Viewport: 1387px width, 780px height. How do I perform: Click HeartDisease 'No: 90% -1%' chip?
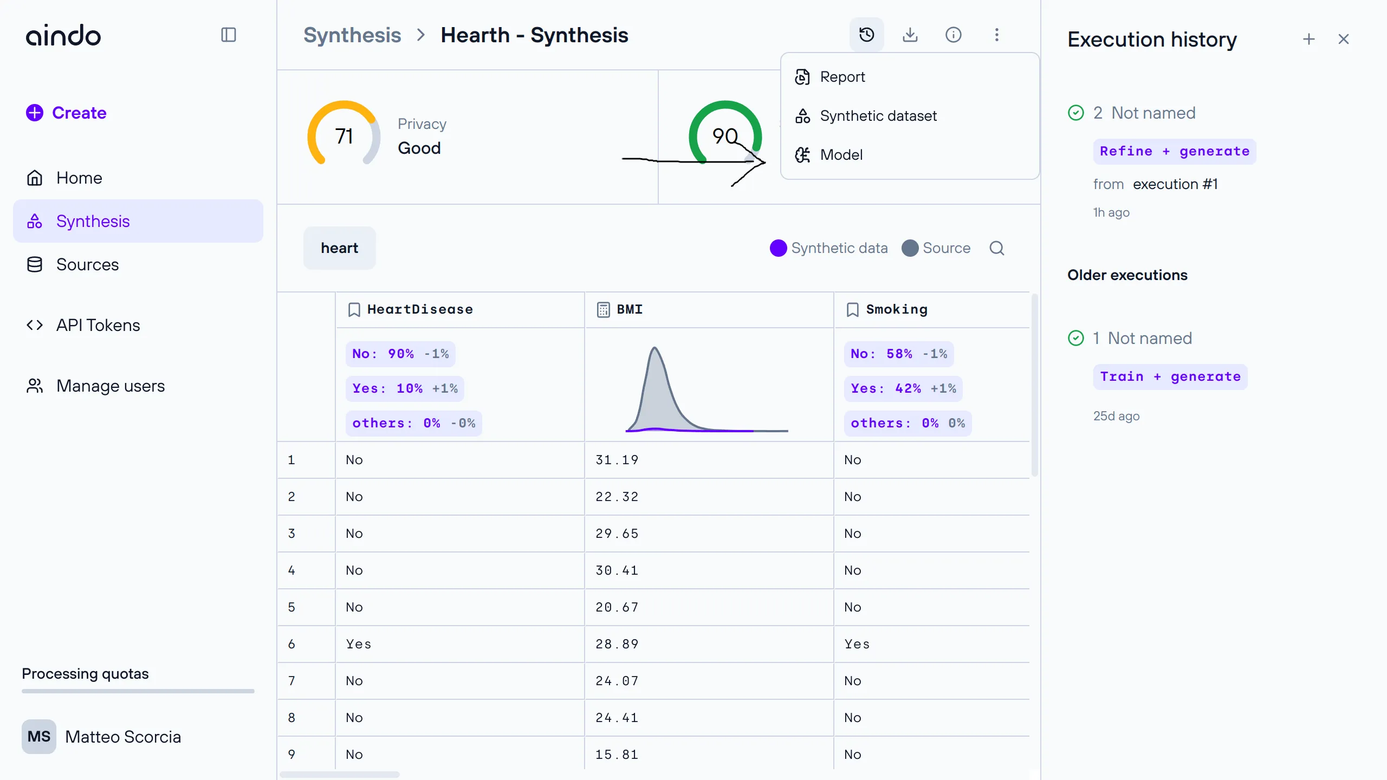point(400,354)
